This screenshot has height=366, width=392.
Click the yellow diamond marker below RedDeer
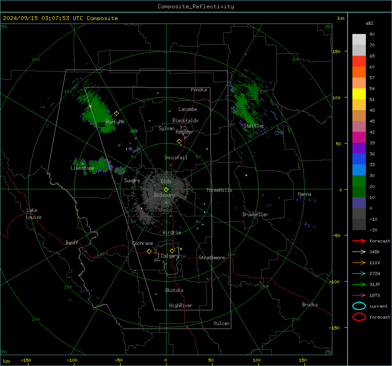pyautogui.click(x=179, y=141)
